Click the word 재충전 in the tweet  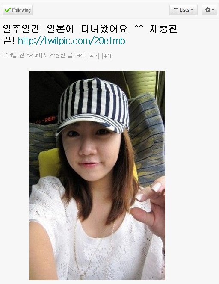click(x=163, y=29)
